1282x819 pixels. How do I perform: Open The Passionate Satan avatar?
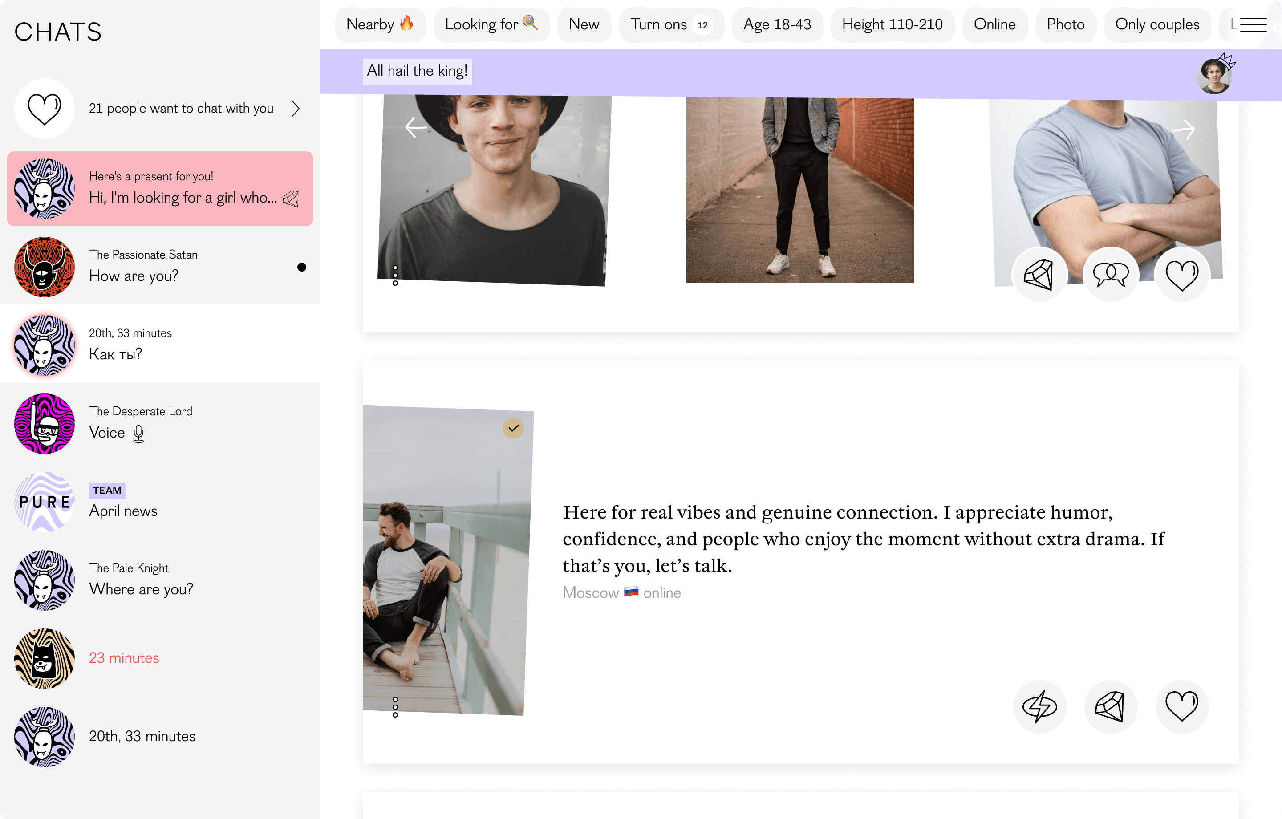pyautogui.click(x=44, y=267)
